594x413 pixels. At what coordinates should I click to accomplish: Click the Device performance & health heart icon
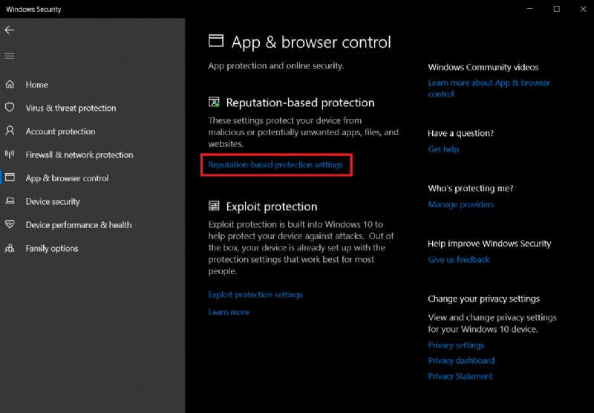10,224
